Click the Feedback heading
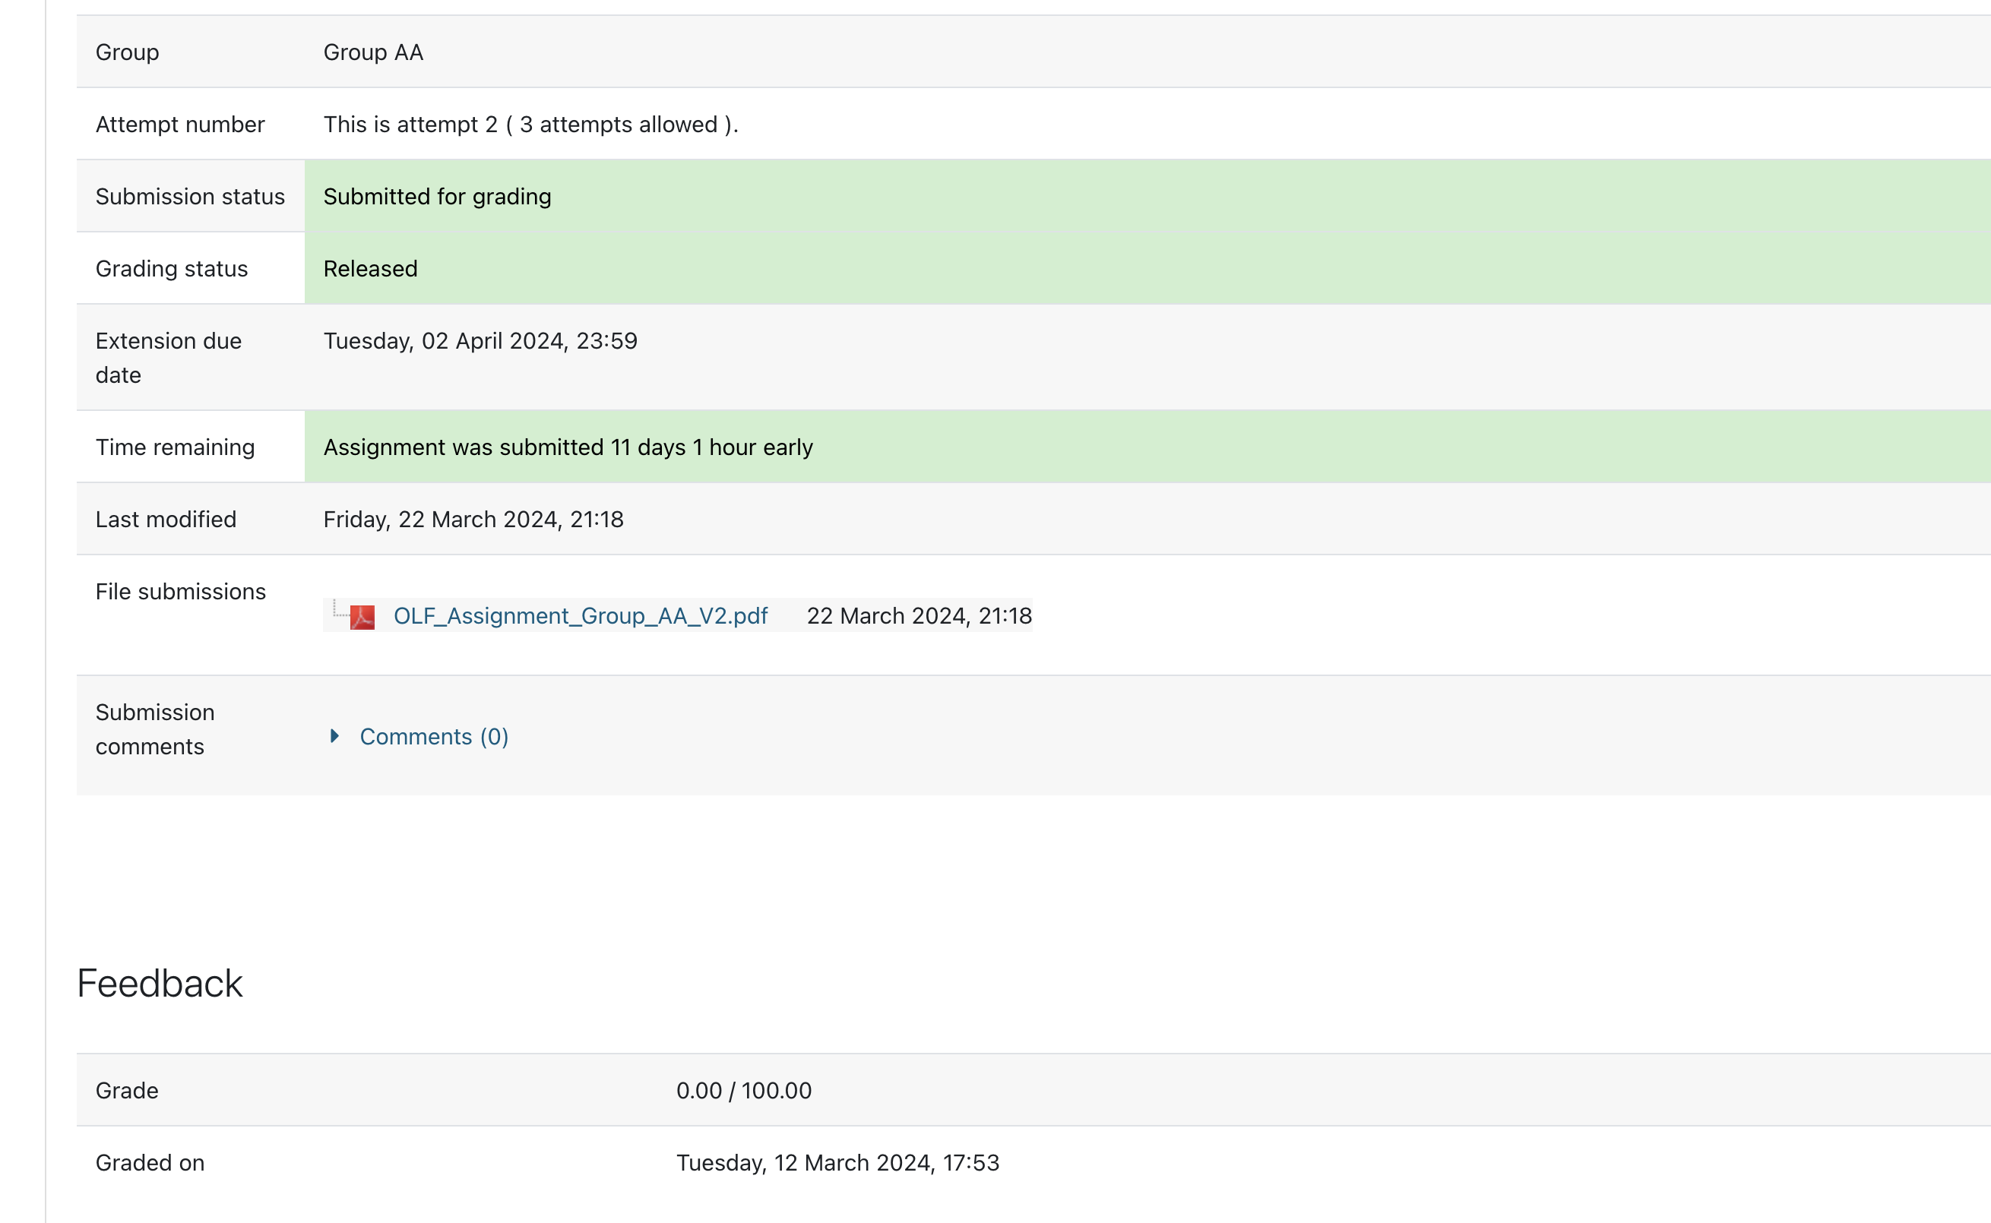Viewport: 1991px width, 1223px height. click(160, 984)
